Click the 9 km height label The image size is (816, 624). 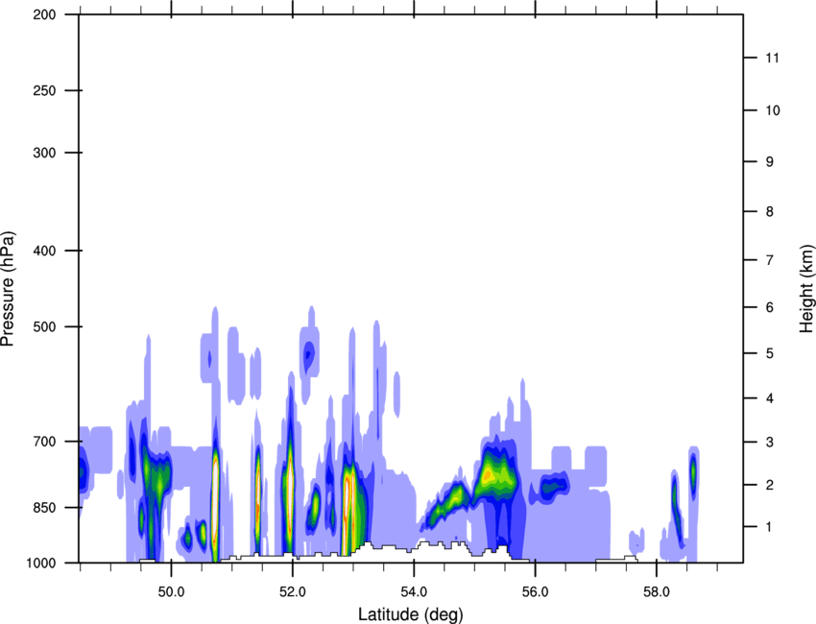click(770, 162)
